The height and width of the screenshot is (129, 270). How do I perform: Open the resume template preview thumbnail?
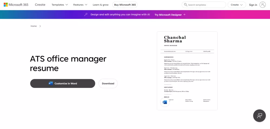tap(187, 71)
